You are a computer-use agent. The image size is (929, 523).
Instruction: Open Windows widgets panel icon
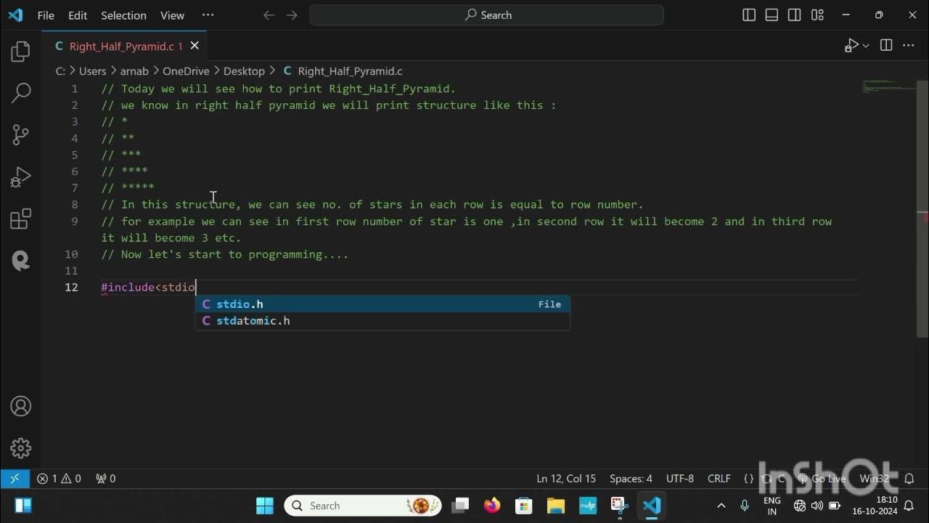23,506
